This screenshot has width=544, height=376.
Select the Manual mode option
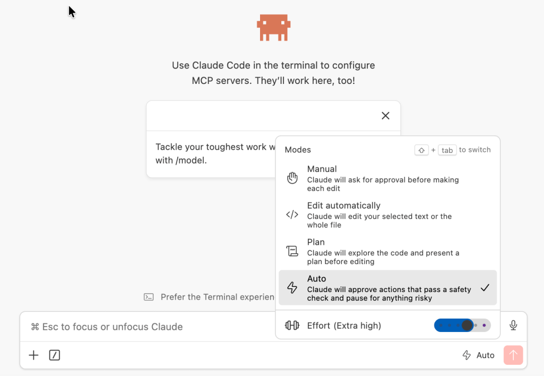coord(388,178)
